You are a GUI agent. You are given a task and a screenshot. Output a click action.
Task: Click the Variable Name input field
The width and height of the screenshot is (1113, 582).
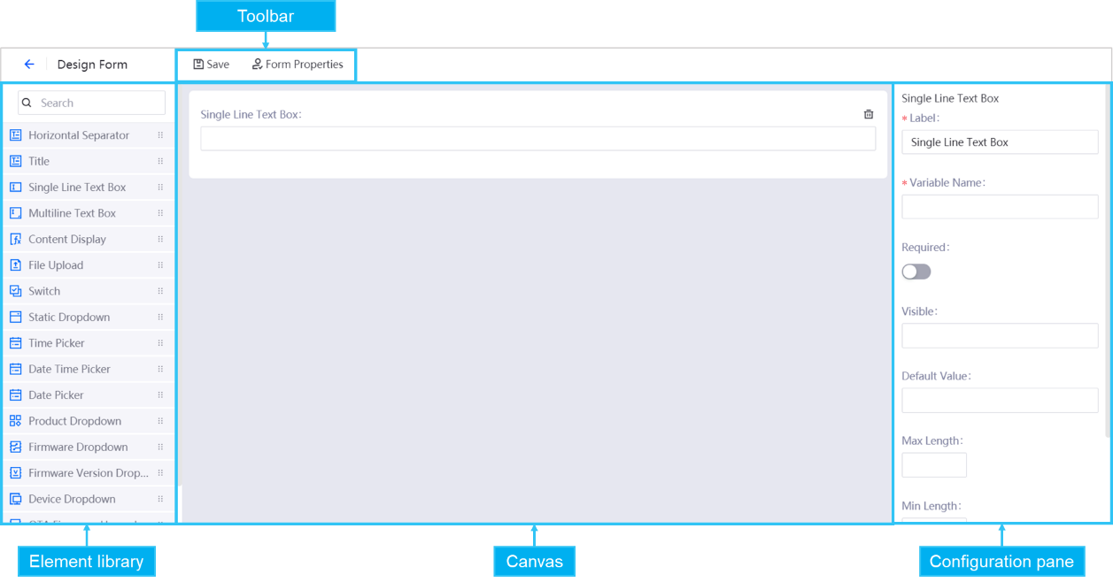click(x=1000, y=207)
